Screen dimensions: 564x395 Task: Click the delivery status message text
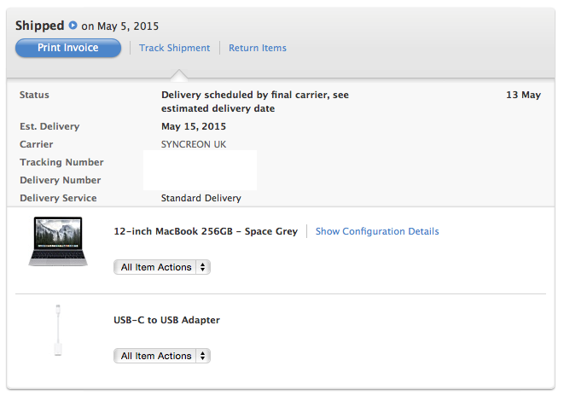tap(254, 102)
